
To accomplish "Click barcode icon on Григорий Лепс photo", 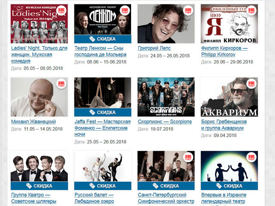I will tap(188, 11).
